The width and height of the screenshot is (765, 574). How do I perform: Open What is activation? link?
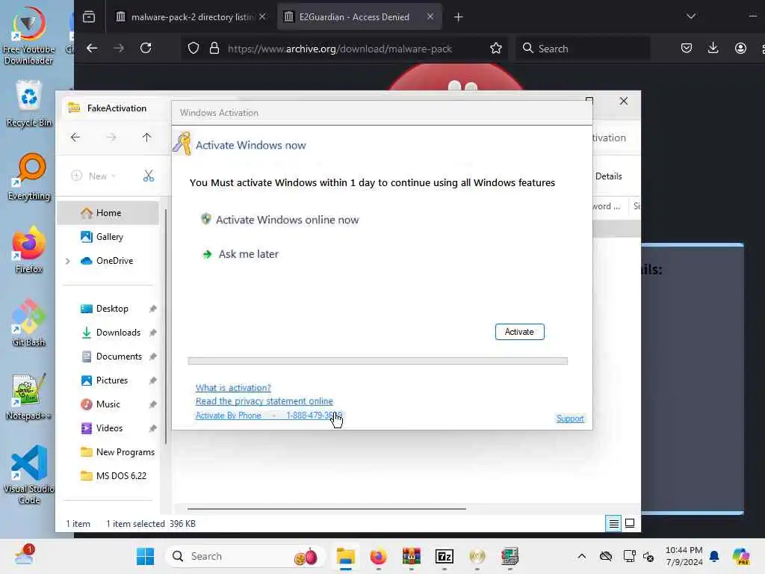point(233,388)
